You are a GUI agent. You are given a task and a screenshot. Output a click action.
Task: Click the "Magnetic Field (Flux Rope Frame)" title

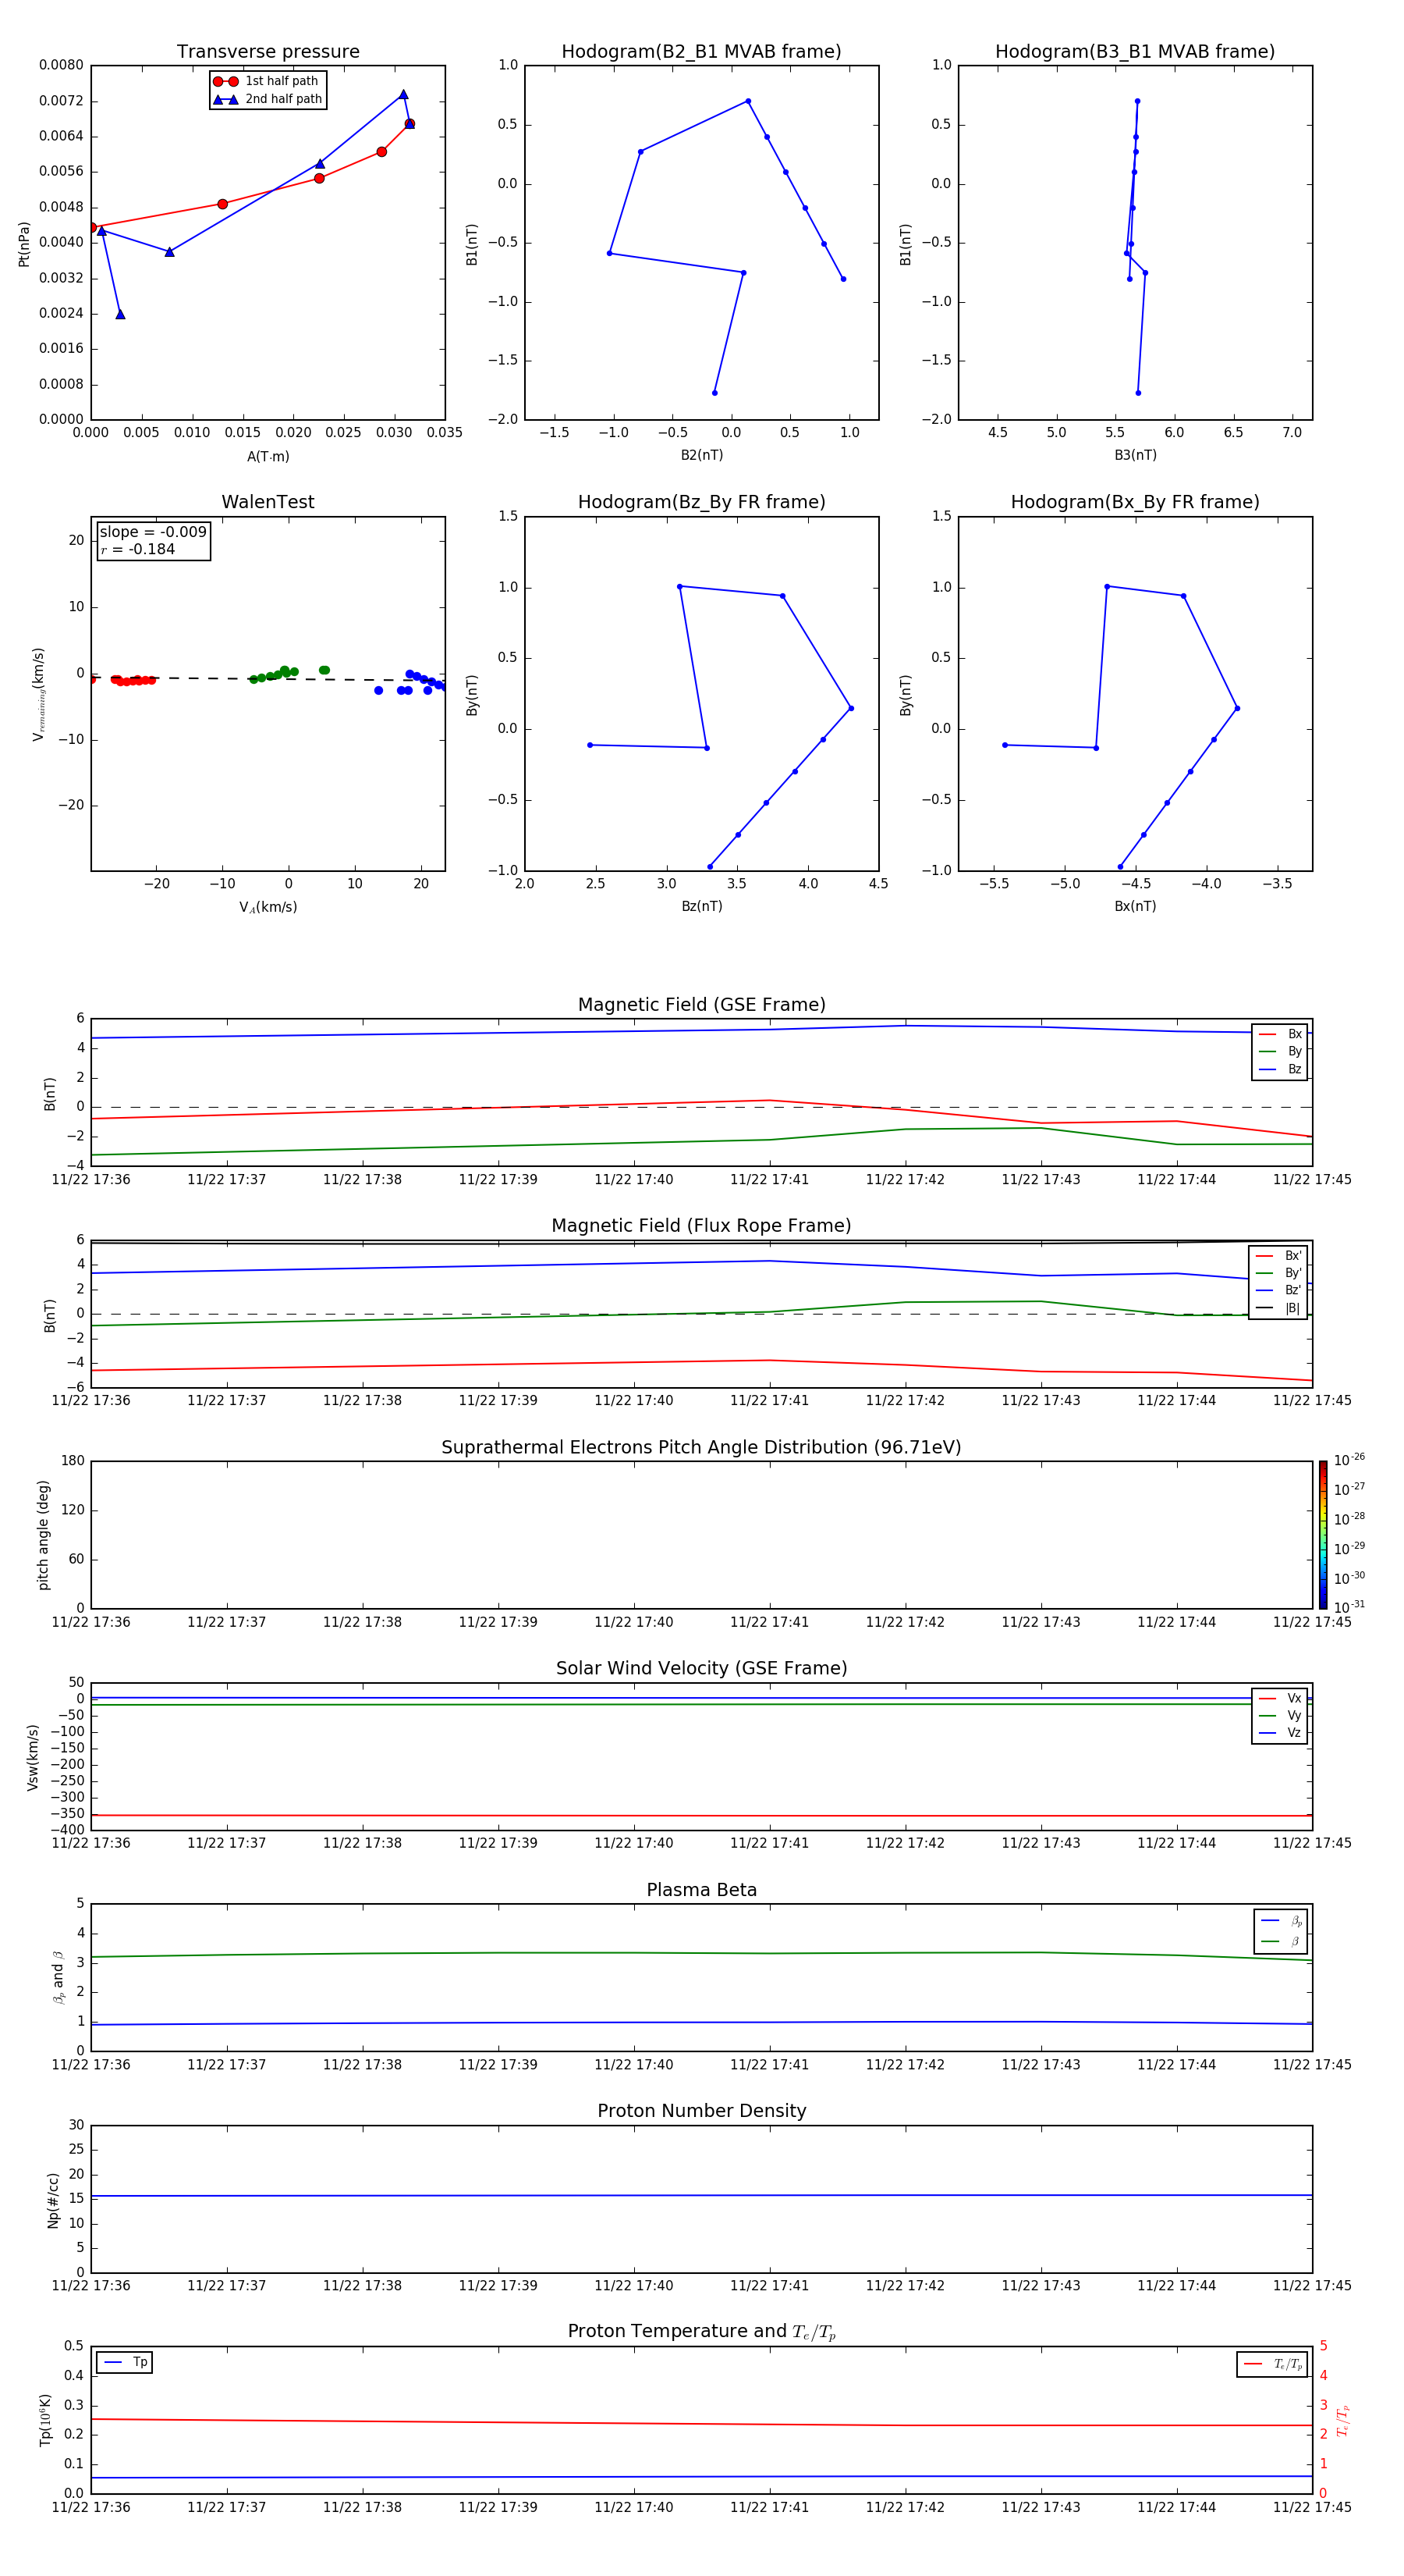[701, 1226]
